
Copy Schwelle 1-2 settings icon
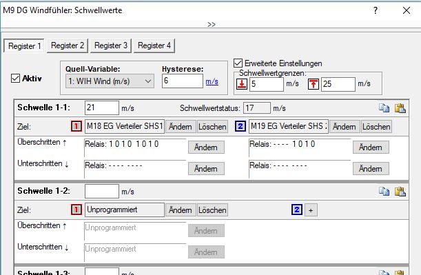[x=384, y=191]
